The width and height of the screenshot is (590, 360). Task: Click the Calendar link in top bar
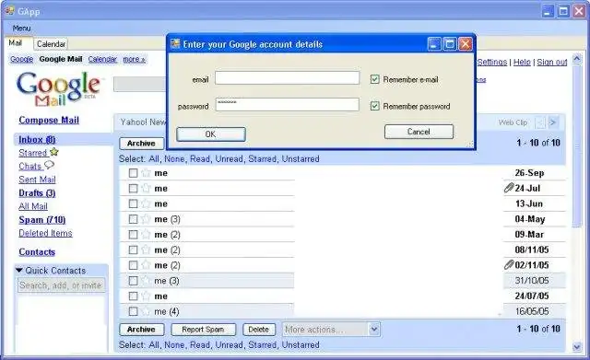pyautogui.click(x=102, y=59)
